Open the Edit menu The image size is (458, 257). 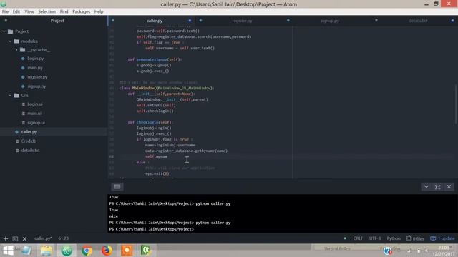coord(16,11)
